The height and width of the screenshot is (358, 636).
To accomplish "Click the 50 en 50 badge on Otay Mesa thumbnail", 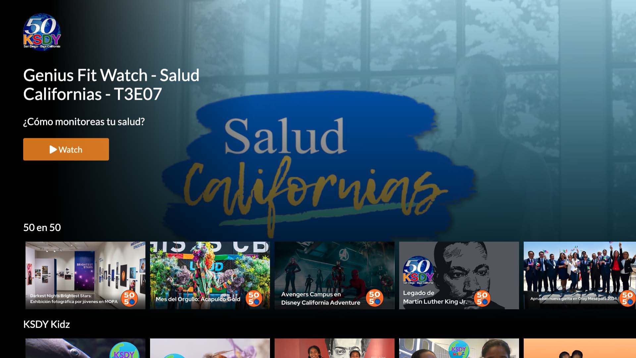I will [627, 298].
